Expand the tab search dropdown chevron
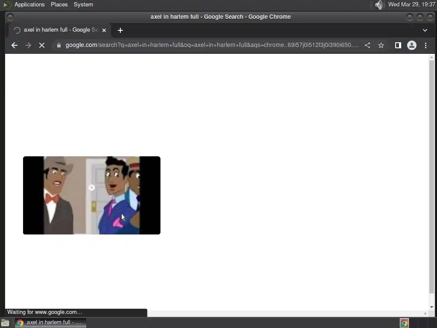 coord(425,30)
